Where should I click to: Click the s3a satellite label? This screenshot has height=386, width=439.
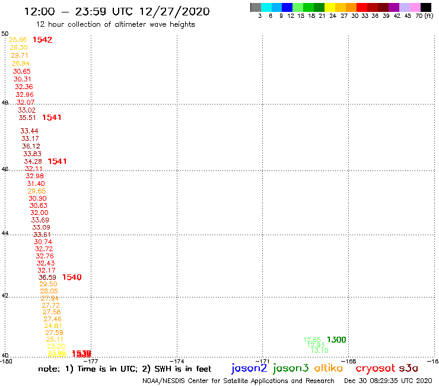point(409,368)
